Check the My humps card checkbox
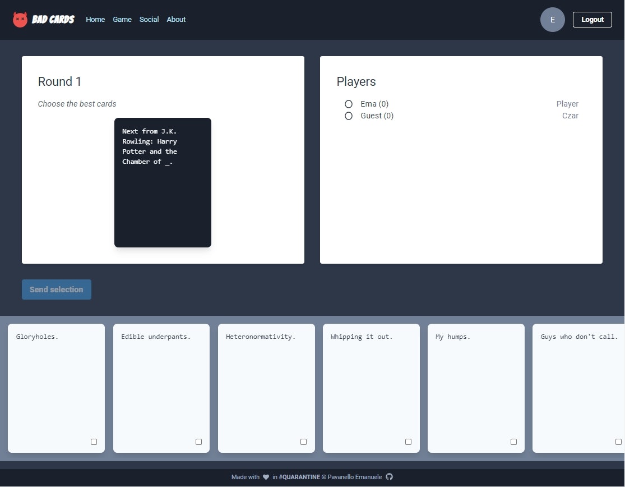This screenshot has height=487, width=625. (513, 442)
